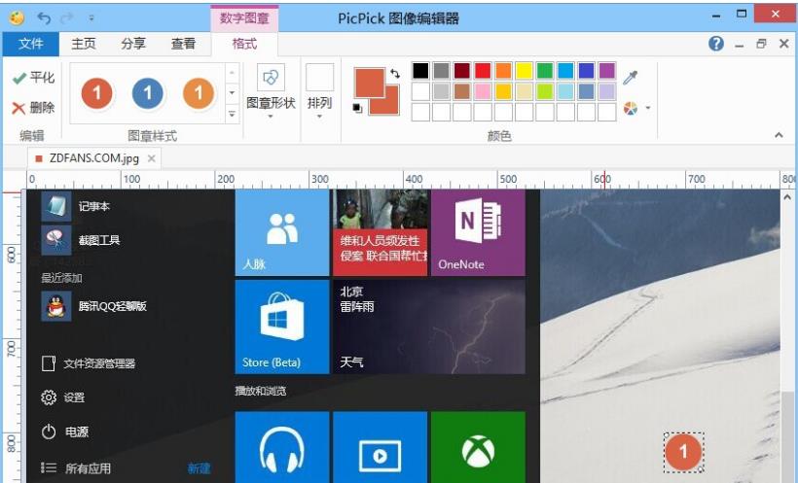The width and height of the screenshot is (798, 483).
Task: Swap foreground and background colors
Action: [x=395, y=73]
